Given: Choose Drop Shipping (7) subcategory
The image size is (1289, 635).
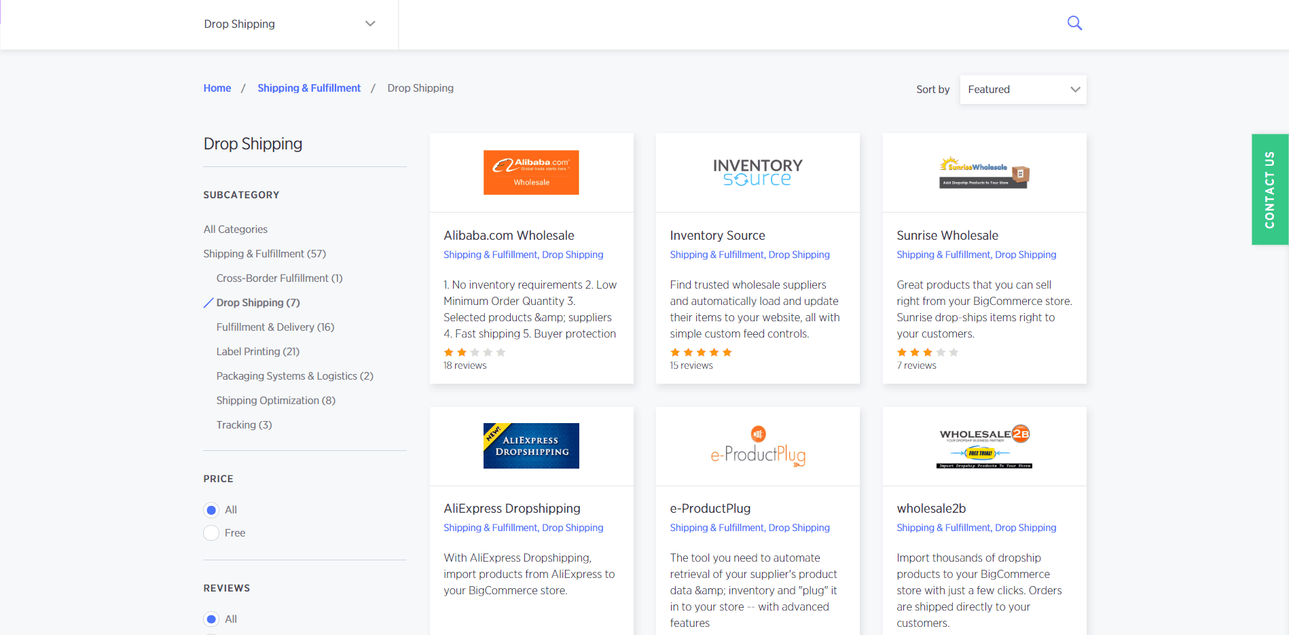Looking at the screenshot, I should [x=258, y=303].
